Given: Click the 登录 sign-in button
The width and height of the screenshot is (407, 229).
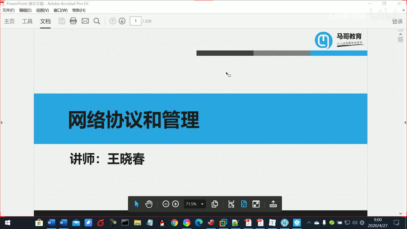Looking at the screenshot, I should [x=397, y=21].
